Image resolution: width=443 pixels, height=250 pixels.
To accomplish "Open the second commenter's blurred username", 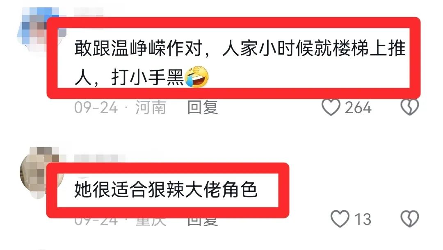I will [100, 158].
